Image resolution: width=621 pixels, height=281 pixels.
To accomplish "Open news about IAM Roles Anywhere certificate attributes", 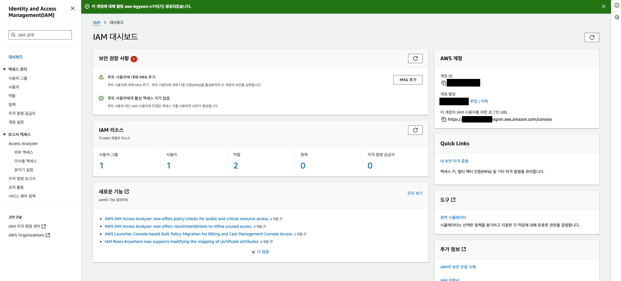I will click(182, 242).
